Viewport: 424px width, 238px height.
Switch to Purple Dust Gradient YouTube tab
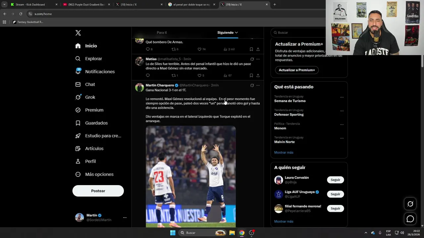coord(86,5)
